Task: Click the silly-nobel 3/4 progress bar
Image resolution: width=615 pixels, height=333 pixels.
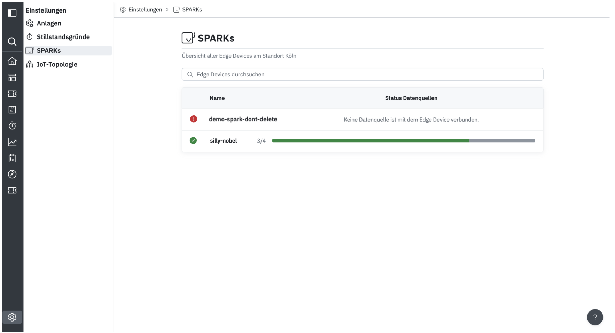Action: [403, 141]
